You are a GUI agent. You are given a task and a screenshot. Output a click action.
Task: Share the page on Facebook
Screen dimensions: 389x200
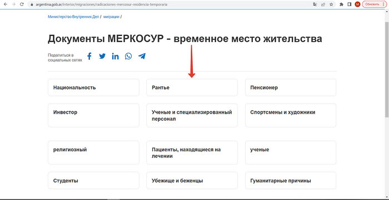click(89, 57)
